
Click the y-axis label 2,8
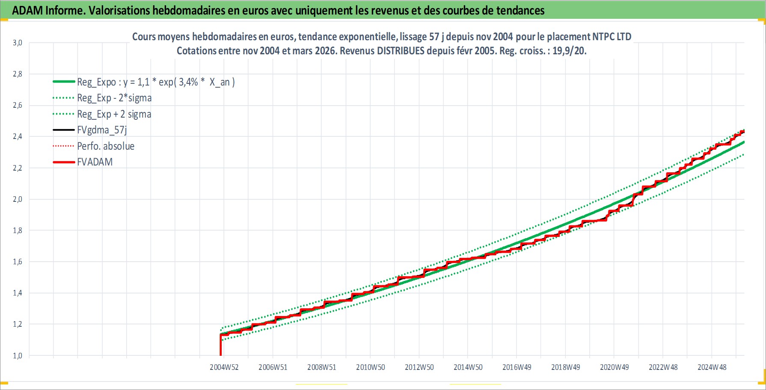tap(17, 74)
